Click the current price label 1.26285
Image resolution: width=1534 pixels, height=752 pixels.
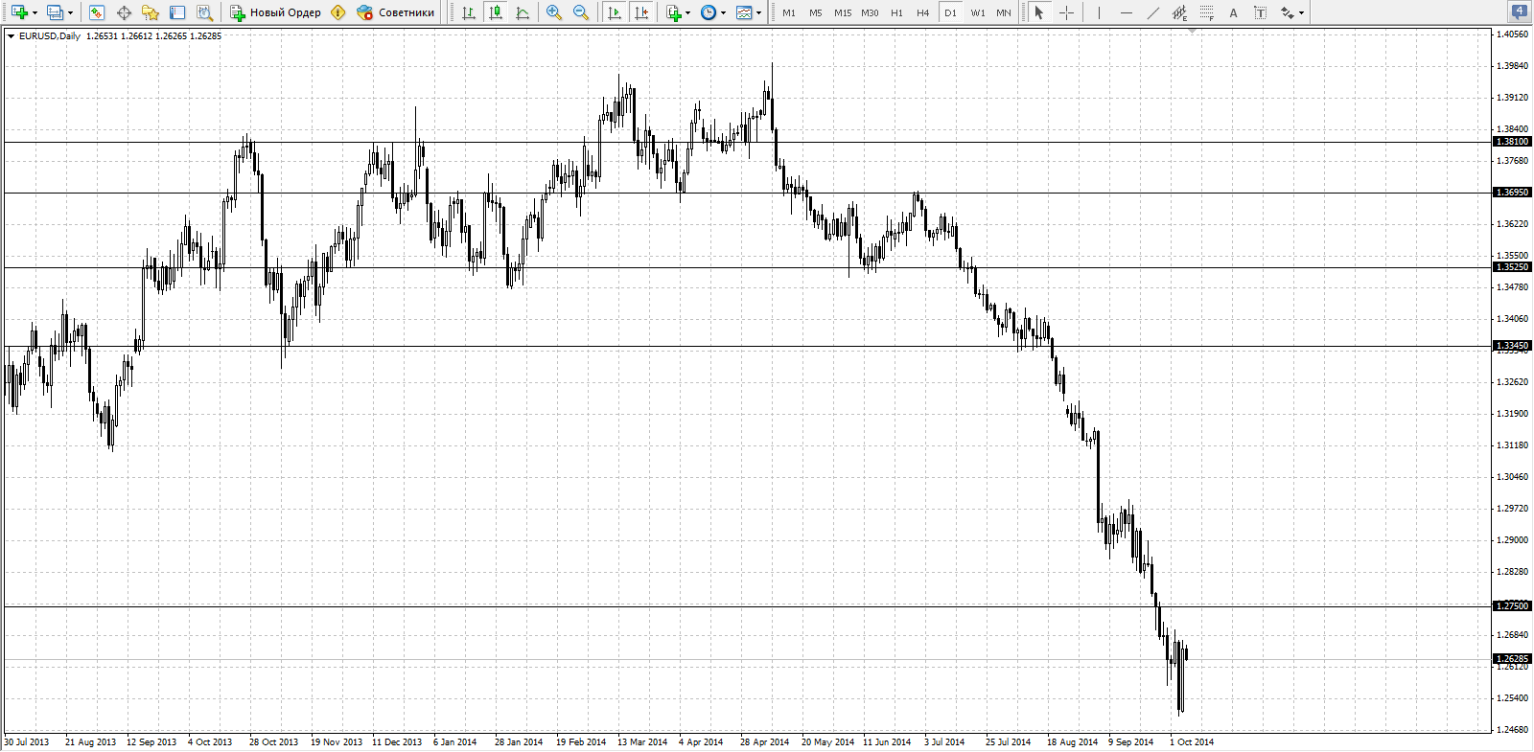(1513, 658)
